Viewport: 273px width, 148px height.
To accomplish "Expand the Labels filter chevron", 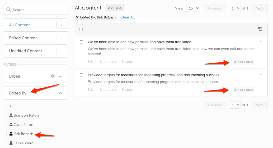I will point(60,76).
